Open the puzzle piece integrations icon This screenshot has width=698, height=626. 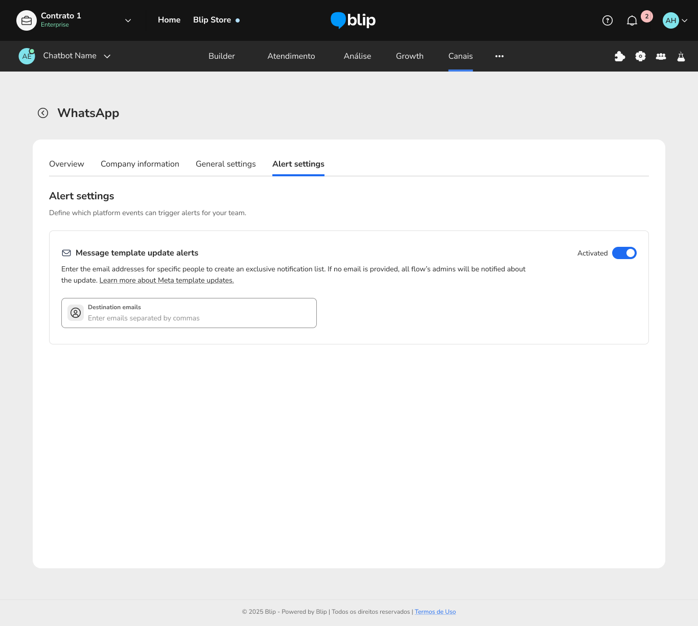point(620,56)
